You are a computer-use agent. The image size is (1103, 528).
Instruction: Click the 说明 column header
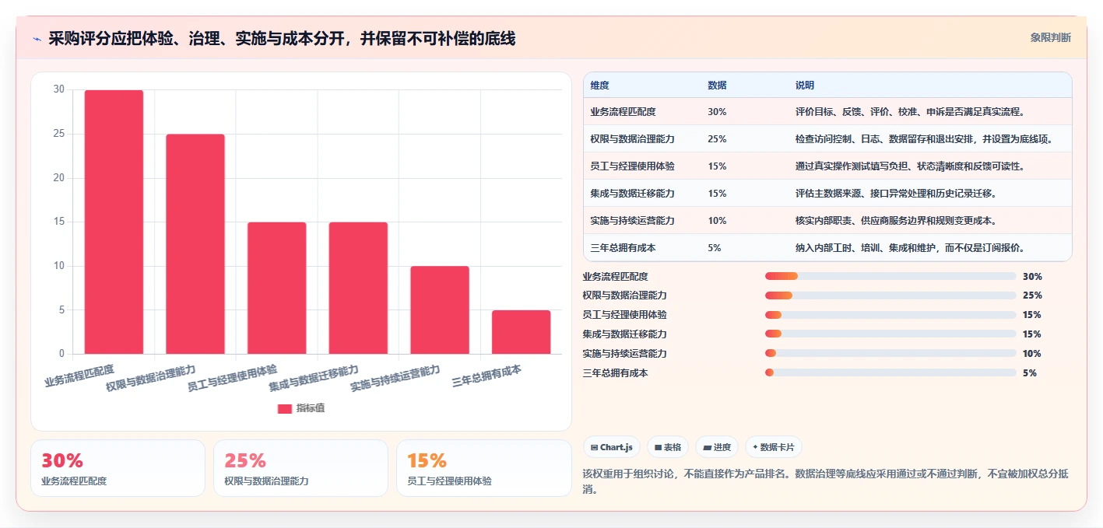pos(805,86)
